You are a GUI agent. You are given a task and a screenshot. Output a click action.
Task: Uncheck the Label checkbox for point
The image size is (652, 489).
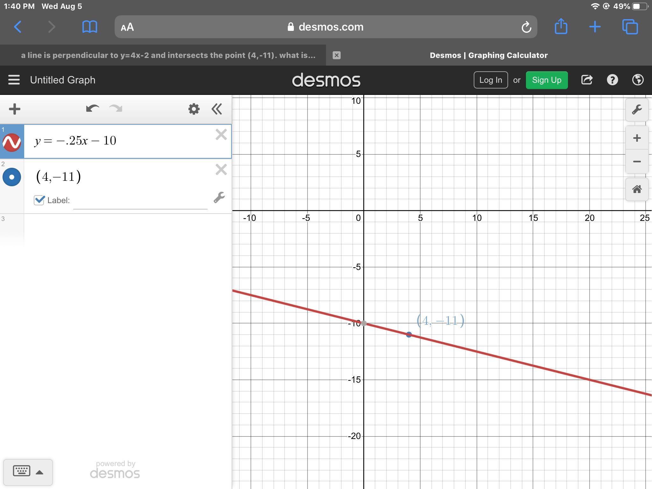point(39,200)
